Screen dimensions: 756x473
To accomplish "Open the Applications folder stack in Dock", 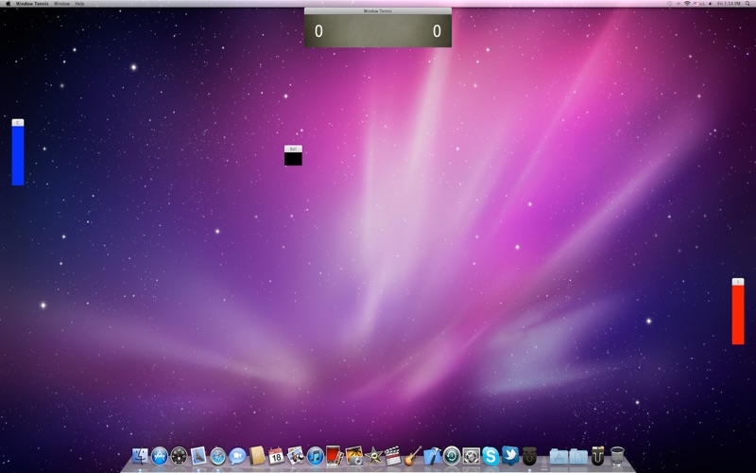I will pyautogui.click(x=558, y=456).
